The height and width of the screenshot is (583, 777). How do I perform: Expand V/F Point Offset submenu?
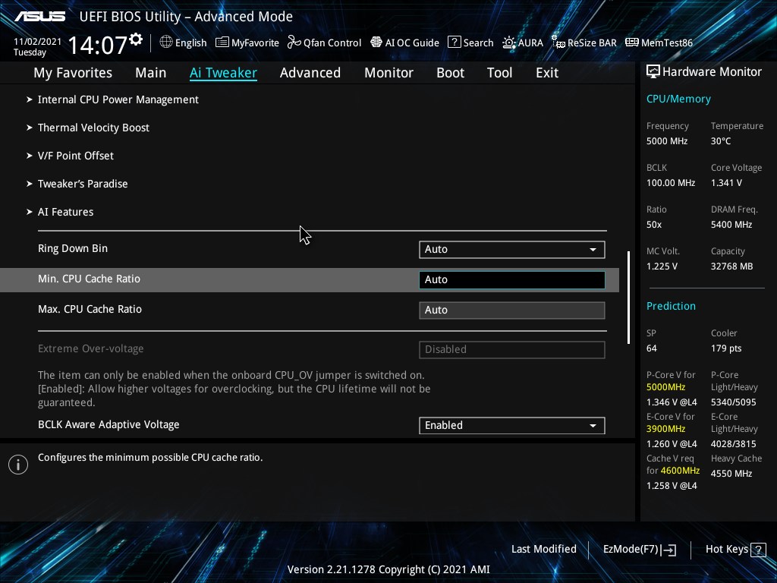75,156
